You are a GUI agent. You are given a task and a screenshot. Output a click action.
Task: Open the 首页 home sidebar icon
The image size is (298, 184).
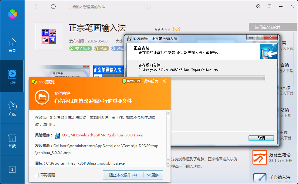coord(12,45)
